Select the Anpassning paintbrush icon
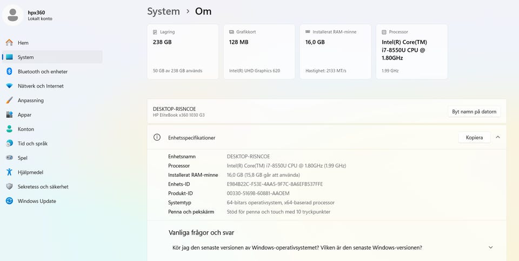The image size is (519, 261). click(x=9, y=101)
